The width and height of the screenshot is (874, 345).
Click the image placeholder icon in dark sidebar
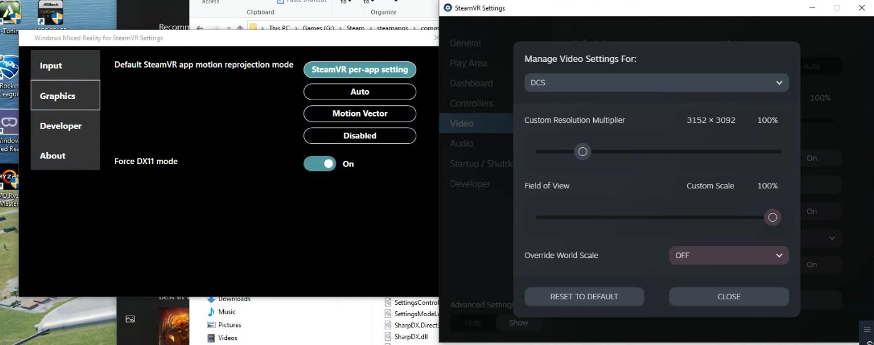click(x=130, y=319)
